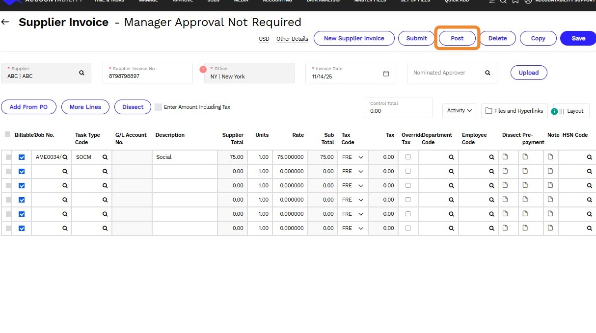The image size is (596, 333).
Task: Submit the supplier invoice
Action: tap(417, 38)
